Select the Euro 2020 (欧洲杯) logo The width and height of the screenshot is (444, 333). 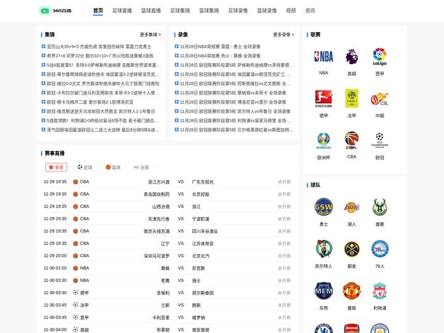click(323, 141)
